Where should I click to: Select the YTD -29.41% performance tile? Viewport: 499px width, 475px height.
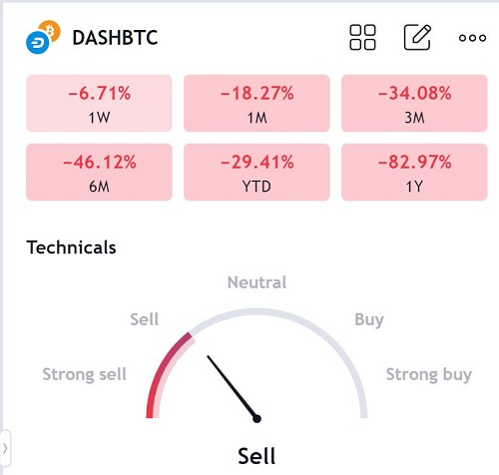coord(256,172)
